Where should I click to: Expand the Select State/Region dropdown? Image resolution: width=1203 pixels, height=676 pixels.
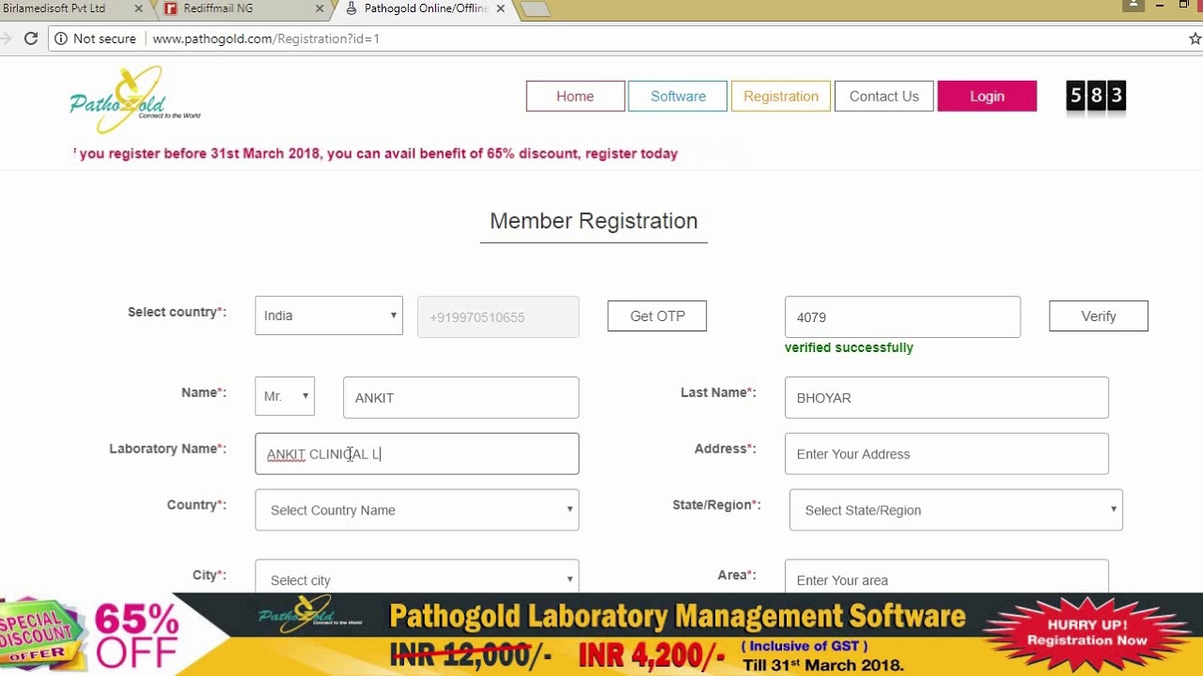coord(956,510)
